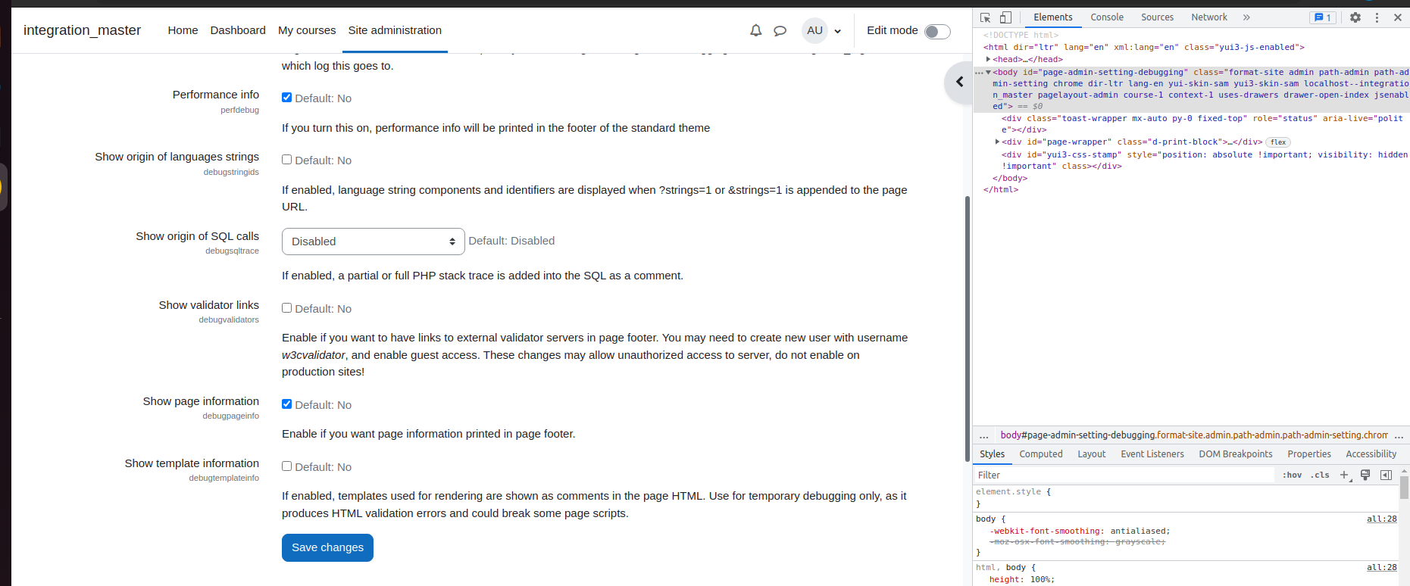Enable Show validator links checkbox
This screenshot has height=586, width=1410.
click(287, 308)
